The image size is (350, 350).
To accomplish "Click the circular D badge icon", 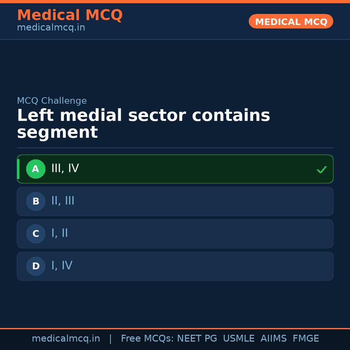I will 36,266.
